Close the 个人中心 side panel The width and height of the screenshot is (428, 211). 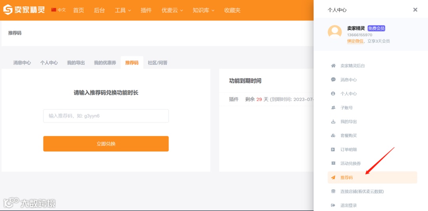click(415, 10)
